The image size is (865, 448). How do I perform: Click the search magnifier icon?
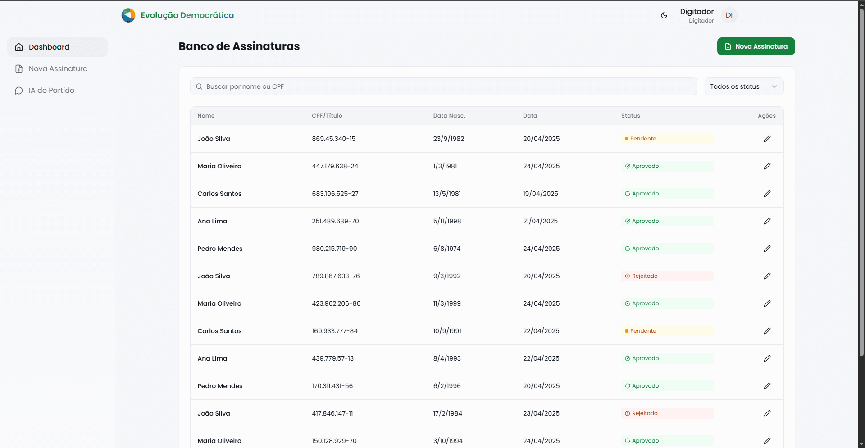point(199,86)
